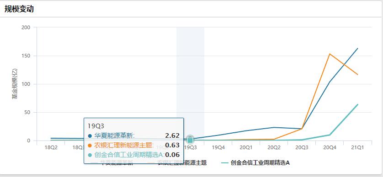This screenshot has height=177, width=383.
Task: Click the highlighted 19Q3 data point marker
Action: tap(190, 140)
